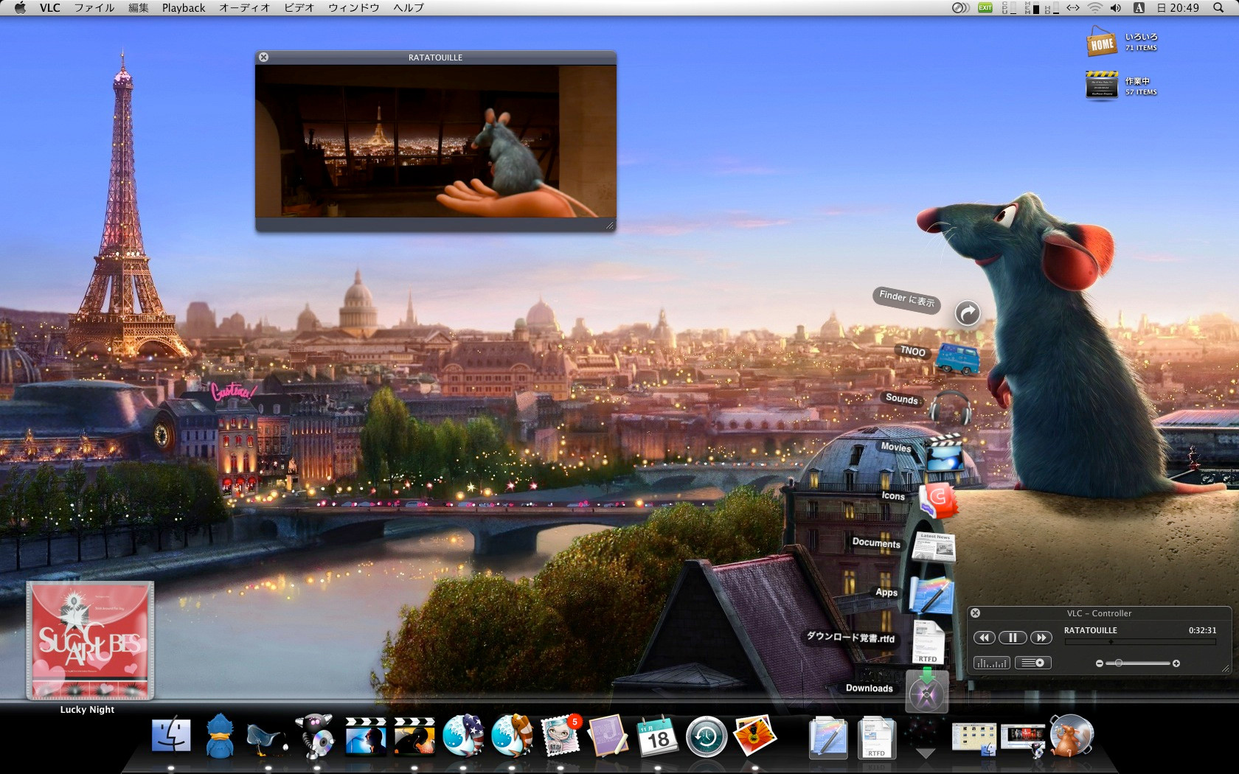Open the HOME いろいろ desktop folder
The width and height of the screenshot is (1239, 774).
tap(1101, 43)
